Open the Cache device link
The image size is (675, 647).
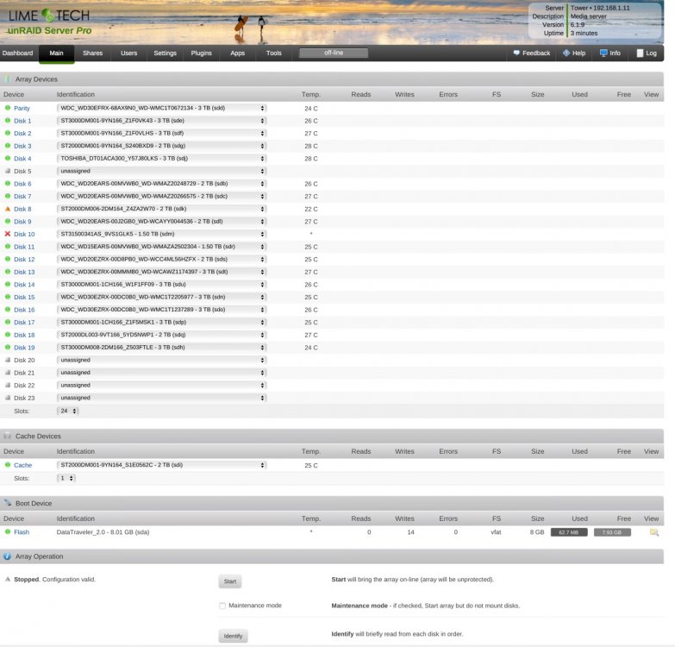pyautogui.click(x=22, y=465)
